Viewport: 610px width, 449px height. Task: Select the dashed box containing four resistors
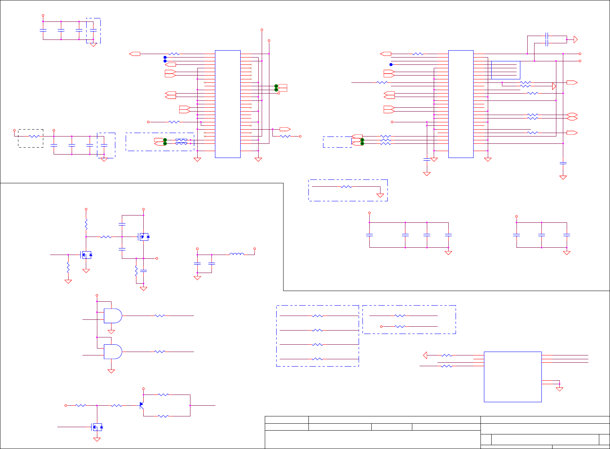pos(318,336)
